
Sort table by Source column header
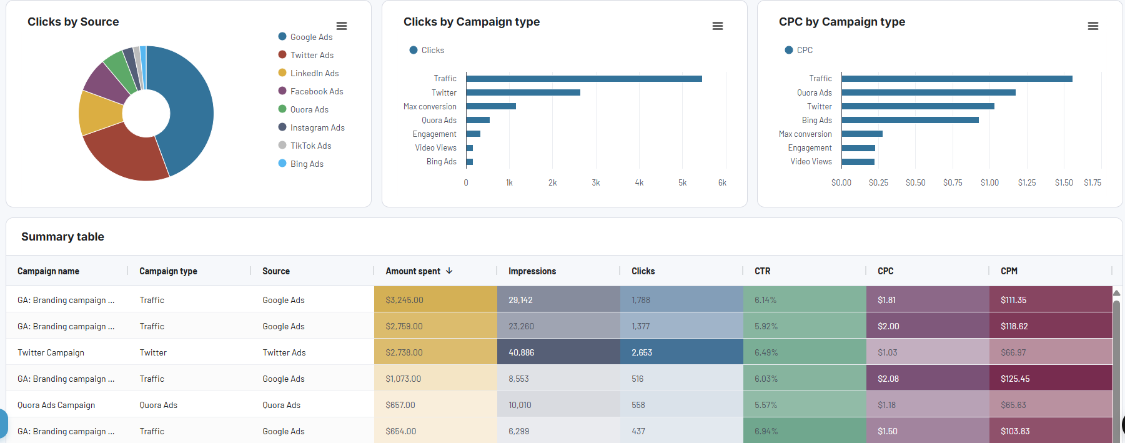(276, 271)
